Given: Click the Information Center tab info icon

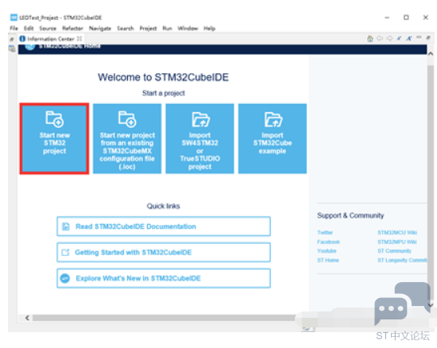Looking at the screenshot, I should 22,39.
